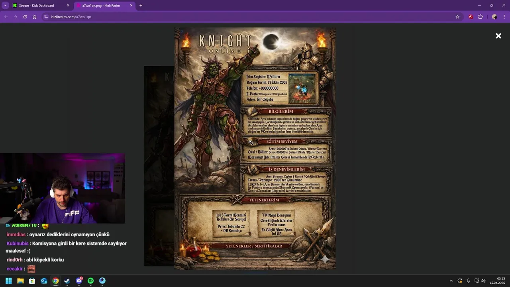This screenshot has width=510, height=287.
Task: Open the red extension icon in toolbar
Action: [x=471, y=17]
